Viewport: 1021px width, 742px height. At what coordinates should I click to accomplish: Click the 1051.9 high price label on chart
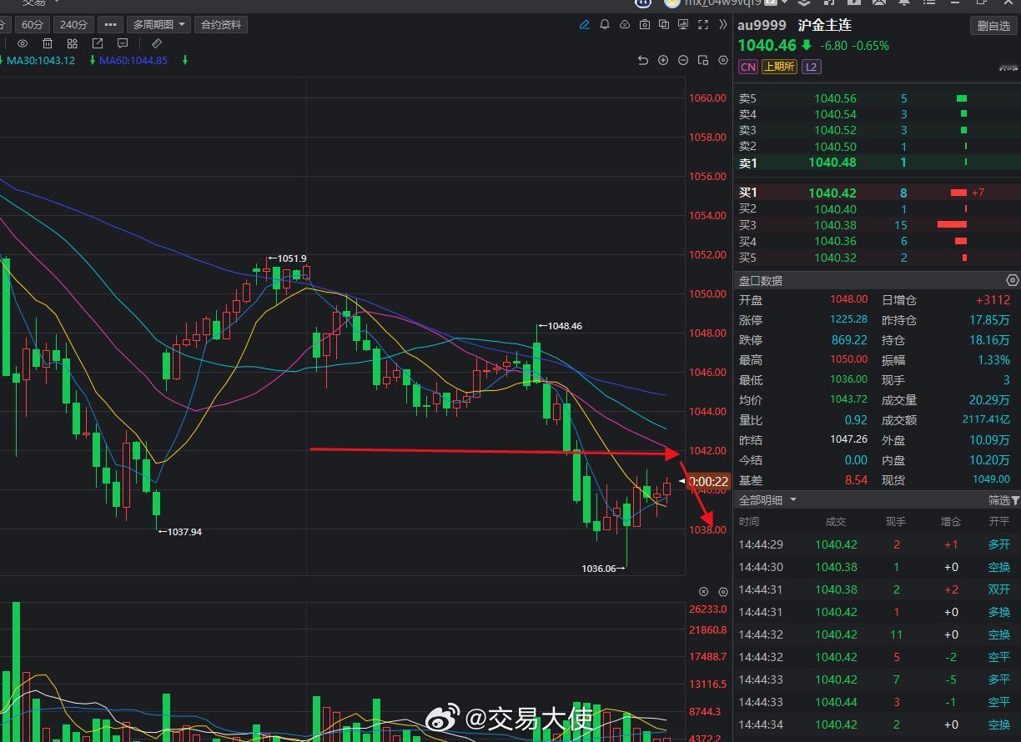pos(291,258)
